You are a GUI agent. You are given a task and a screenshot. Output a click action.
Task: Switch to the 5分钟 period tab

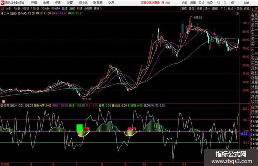click(26, 8)
